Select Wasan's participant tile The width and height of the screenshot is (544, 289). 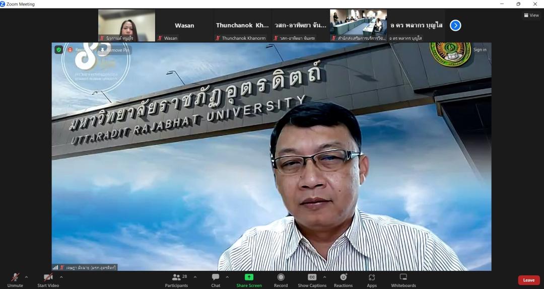(x=184, y=26)
